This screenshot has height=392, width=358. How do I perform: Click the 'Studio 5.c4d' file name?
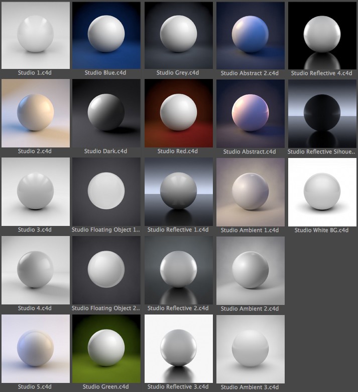35,387
